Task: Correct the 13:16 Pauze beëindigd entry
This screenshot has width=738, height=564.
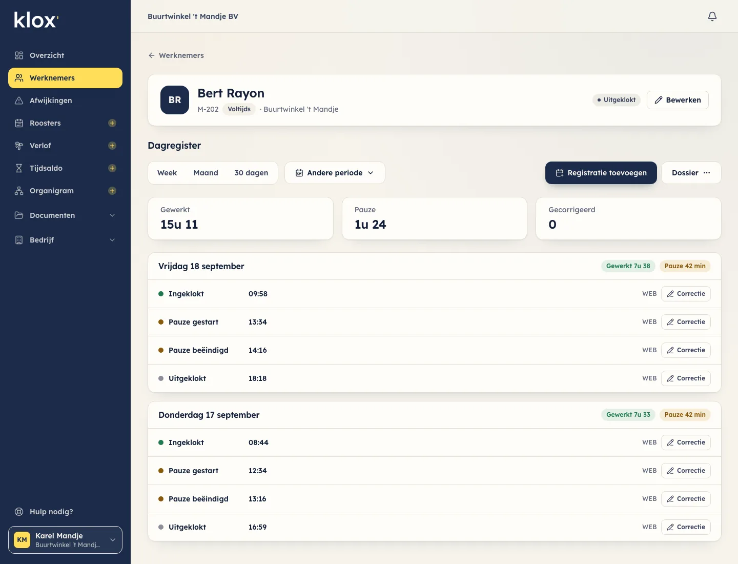Action: click(686, 499)
